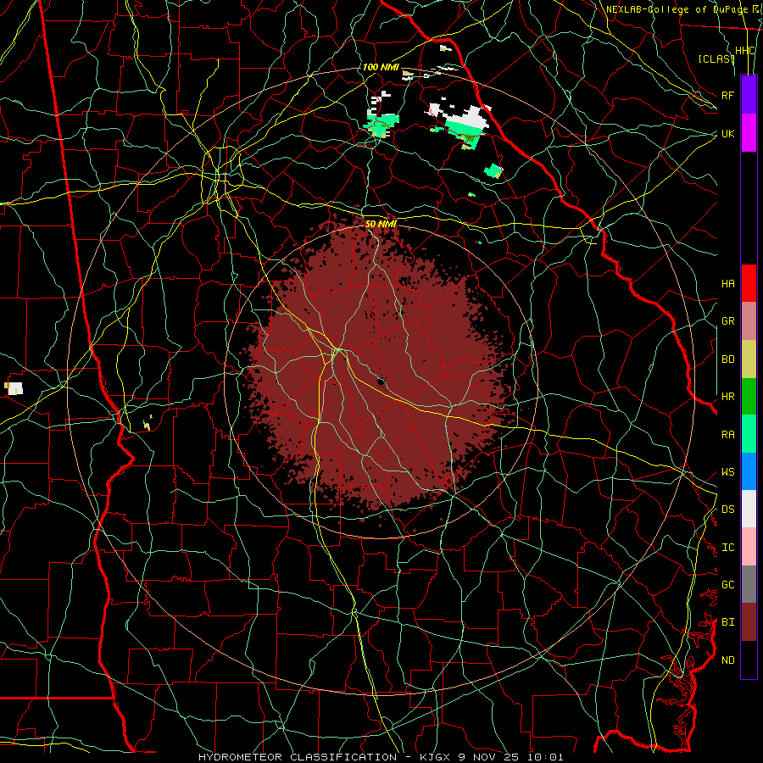Select the GR pink legend swatch
763x763 pixels.
tap(749, 320)
